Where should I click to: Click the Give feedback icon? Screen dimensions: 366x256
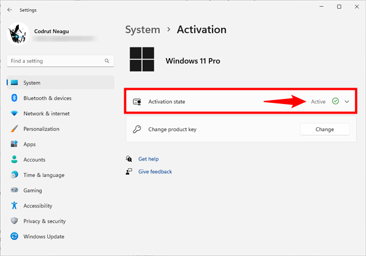tap(129, 172)
